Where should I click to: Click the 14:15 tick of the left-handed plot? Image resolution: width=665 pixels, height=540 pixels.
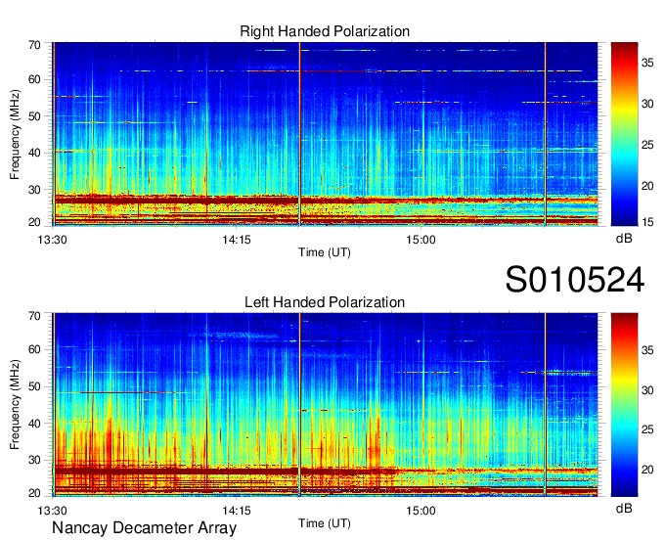pyautogui.click(x=237, y=511)
